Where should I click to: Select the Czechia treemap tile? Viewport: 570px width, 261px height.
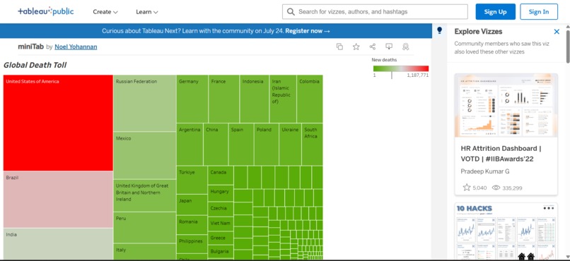point(221,210)
